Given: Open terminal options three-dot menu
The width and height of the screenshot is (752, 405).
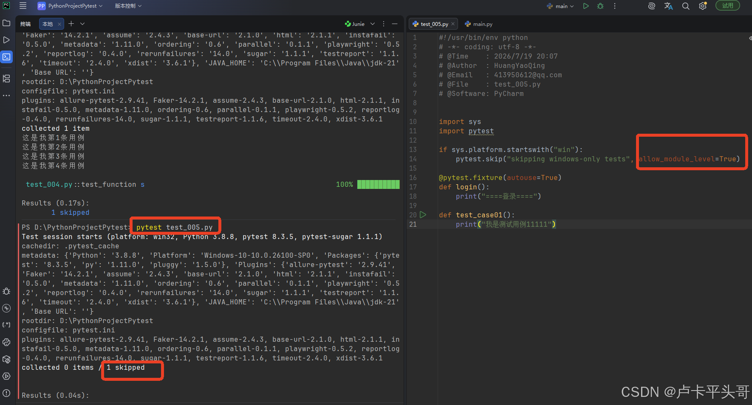Looking at the screenshot, I should click(x=384, y=24).
